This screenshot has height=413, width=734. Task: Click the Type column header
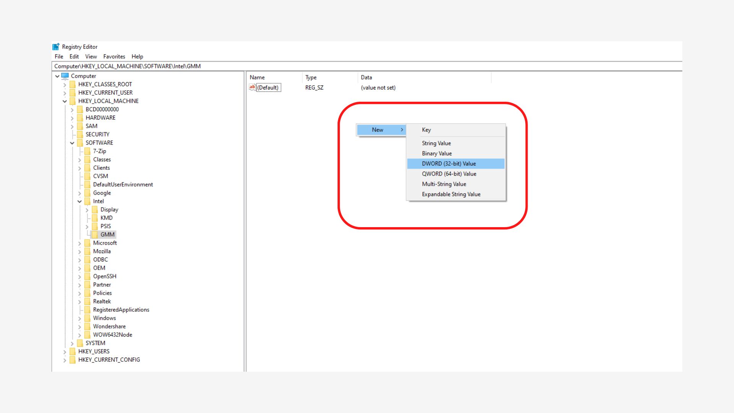[x=311, y=77]
